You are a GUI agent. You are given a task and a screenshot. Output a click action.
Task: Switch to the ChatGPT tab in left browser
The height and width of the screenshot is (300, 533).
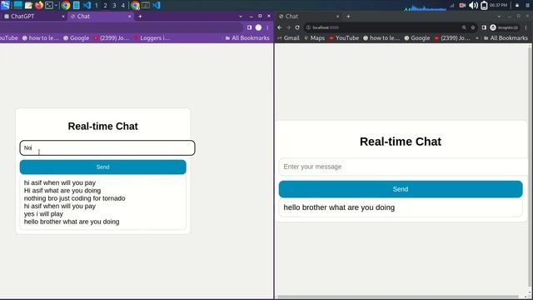point(33,16)
